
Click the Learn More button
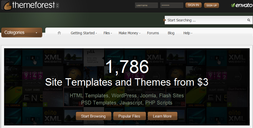click(x=162, y=116)
